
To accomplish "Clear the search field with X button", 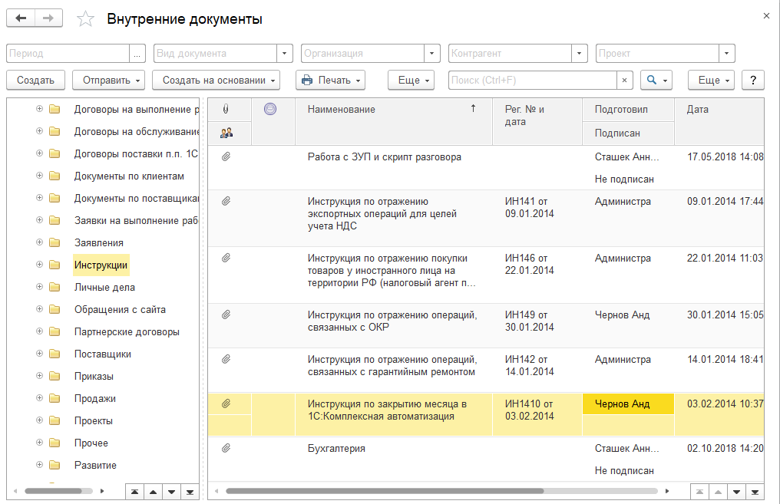I will (624, 80).
